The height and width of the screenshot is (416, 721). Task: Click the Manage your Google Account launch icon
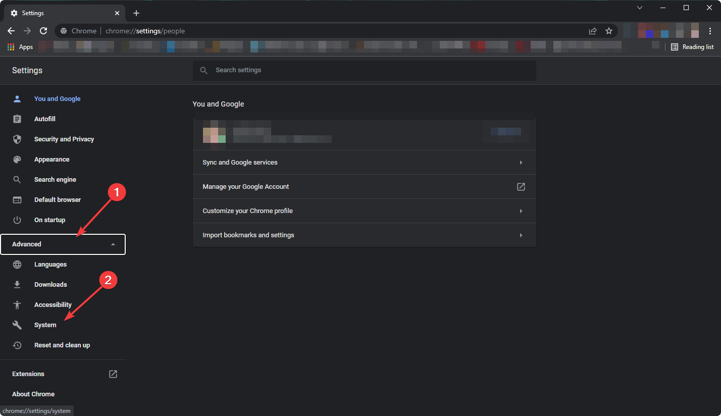tap(521, 187)
